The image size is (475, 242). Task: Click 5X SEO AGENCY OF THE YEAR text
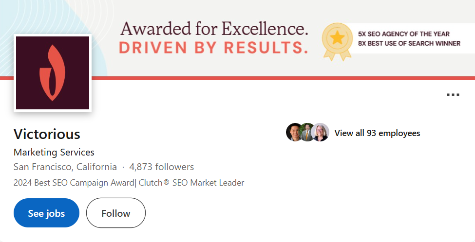coord(403,34)
